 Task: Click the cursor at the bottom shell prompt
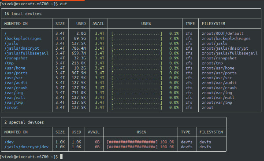click(x=61, y=157)
